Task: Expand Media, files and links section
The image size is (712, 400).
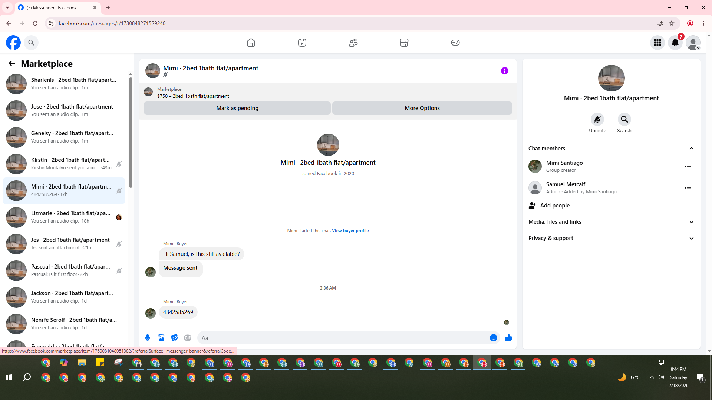Action: (612, 222)
